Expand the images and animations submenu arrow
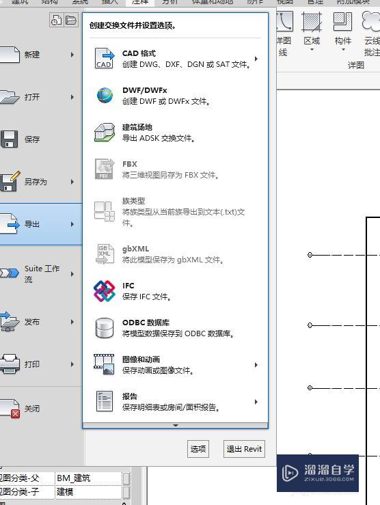The image size is (380, 505). 256,365
